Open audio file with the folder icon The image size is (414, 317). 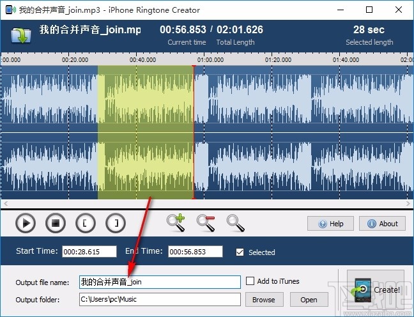tap(21, 35)
